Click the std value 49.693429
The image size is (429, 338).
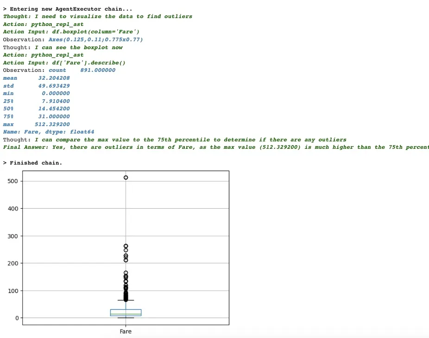point(54,86)
